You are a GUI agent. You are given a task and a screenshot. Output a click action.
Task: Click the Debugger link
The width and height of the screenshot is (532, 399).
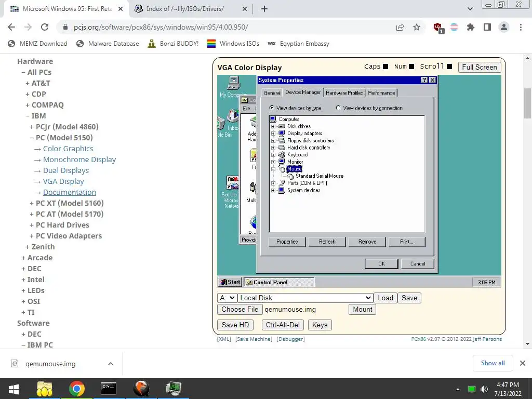pos(290,339)
